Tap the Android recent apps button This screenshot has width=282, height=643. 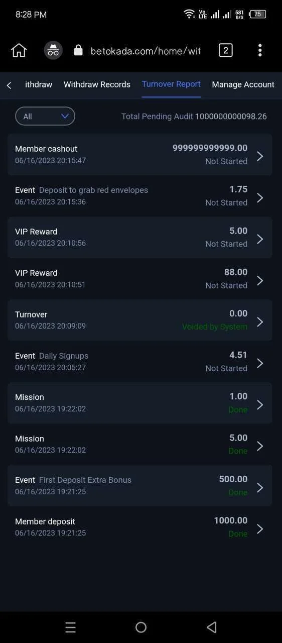[x=70, y=627]
